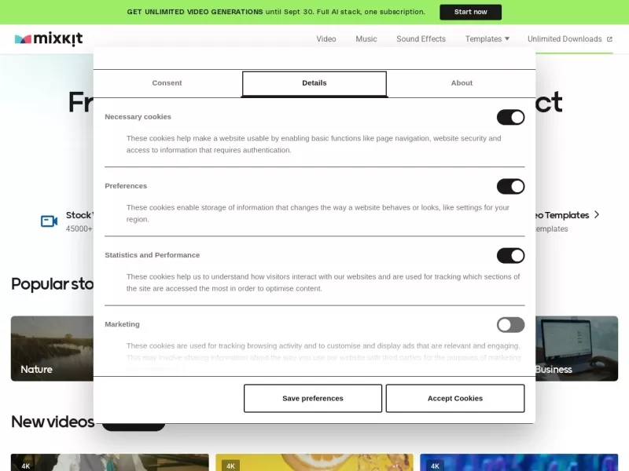Click the arrow next to Video Templates
The width and height of the screenshot is (629, 471).
click(597, 214)
